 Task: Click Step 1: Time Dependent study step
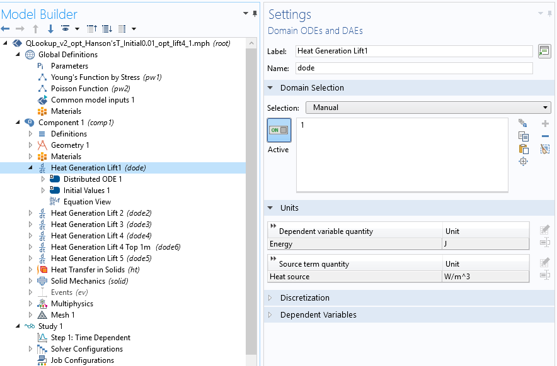[91, 338]
